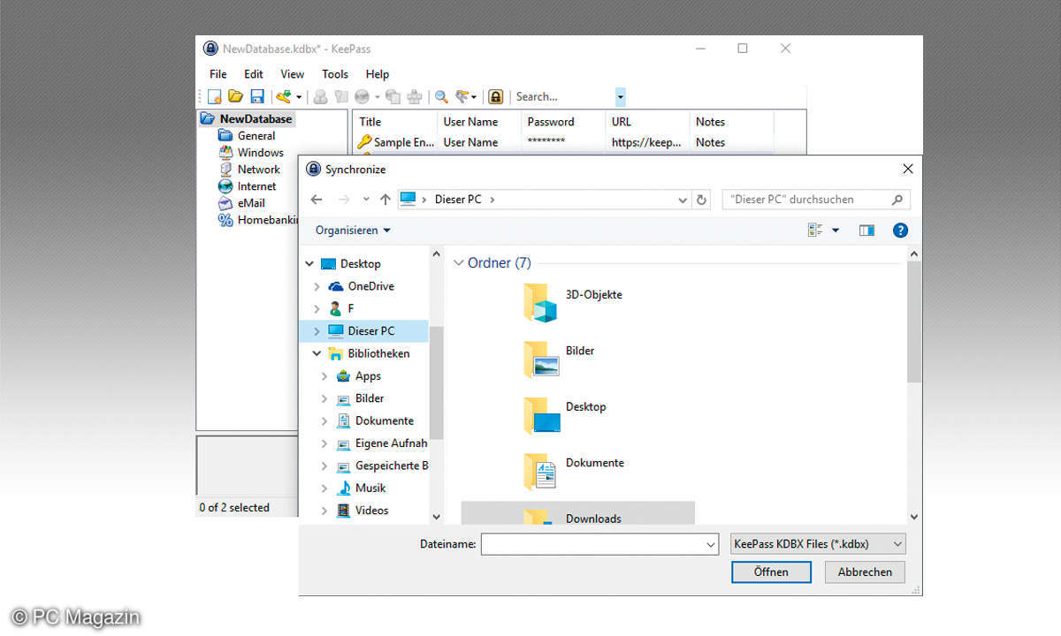This screenshot has height=636, width=1061.
Task: Click the Copy User Name icon in KeePass
Action: click(320, 96)
